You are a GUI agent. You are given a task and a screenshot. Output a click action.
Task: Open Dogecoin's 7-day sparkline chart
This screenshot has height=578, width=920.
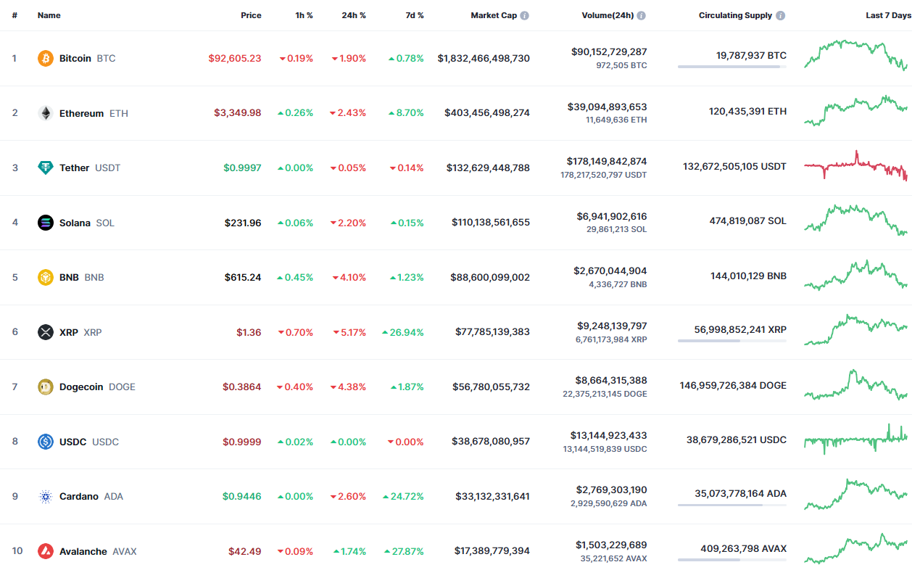point(856,384)
